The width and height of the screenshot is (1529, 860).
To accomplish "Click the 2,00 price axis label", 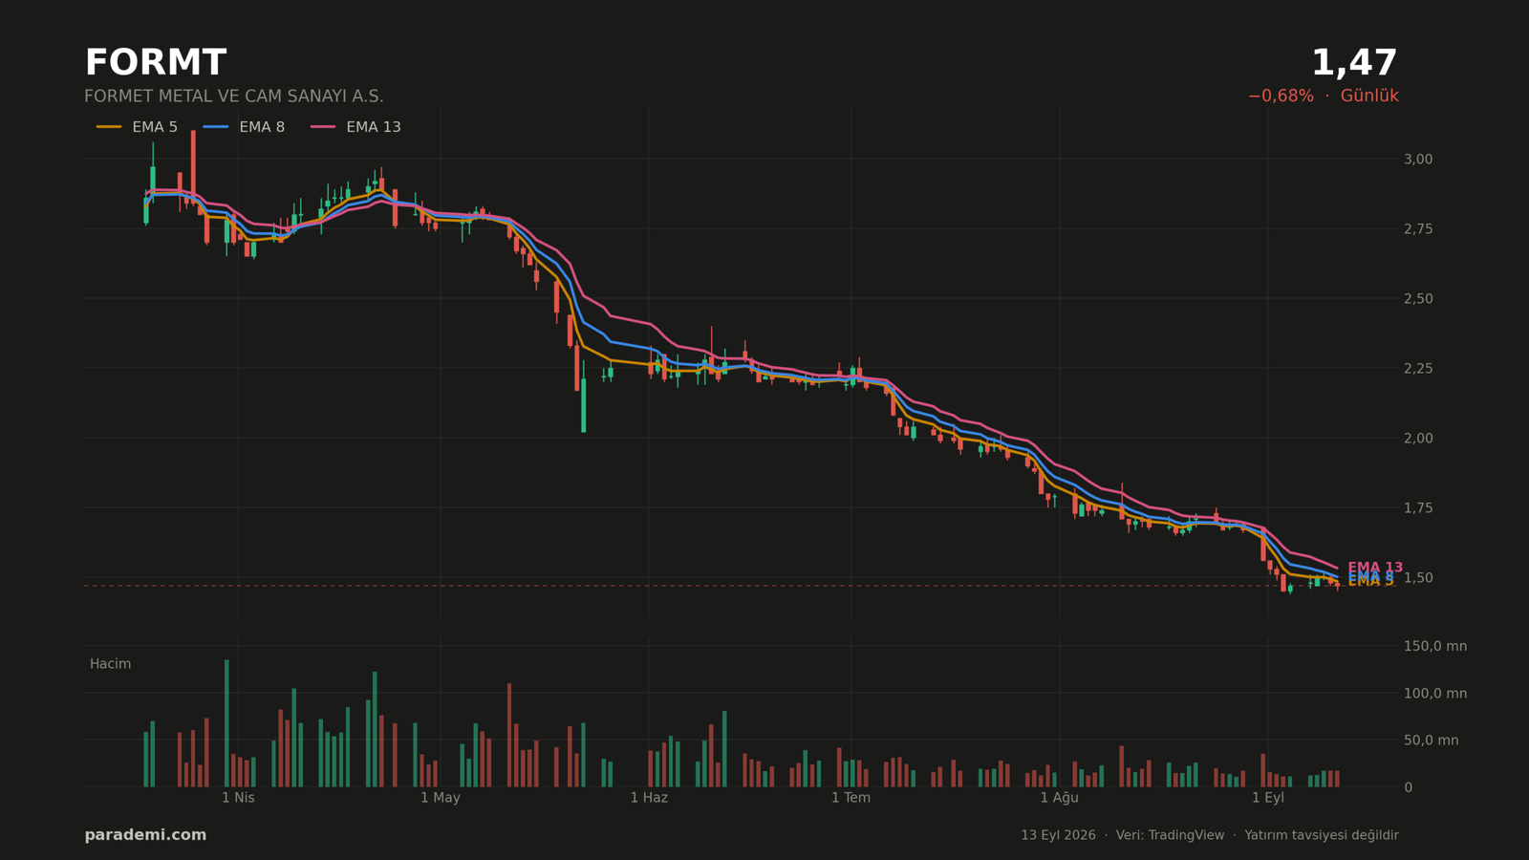I will coord(1418,438).
